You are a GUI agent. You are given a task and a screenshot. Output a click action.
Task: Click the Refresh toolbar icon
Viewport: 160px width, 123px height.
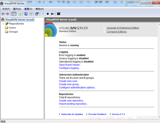coord(20,14)
